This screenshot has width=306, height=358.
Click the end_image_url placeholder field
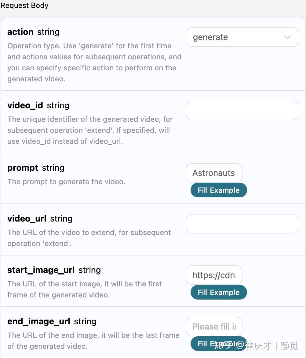pos(214,326)
